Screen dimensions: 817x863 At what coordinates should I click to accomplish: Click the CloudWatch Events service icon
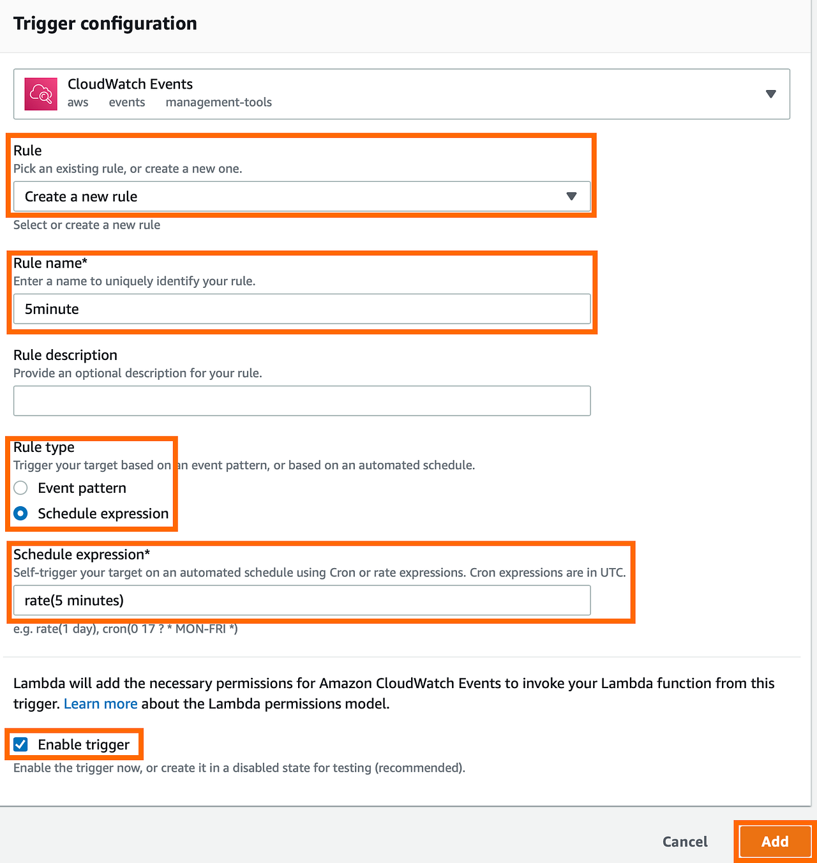tap(41, 93)
